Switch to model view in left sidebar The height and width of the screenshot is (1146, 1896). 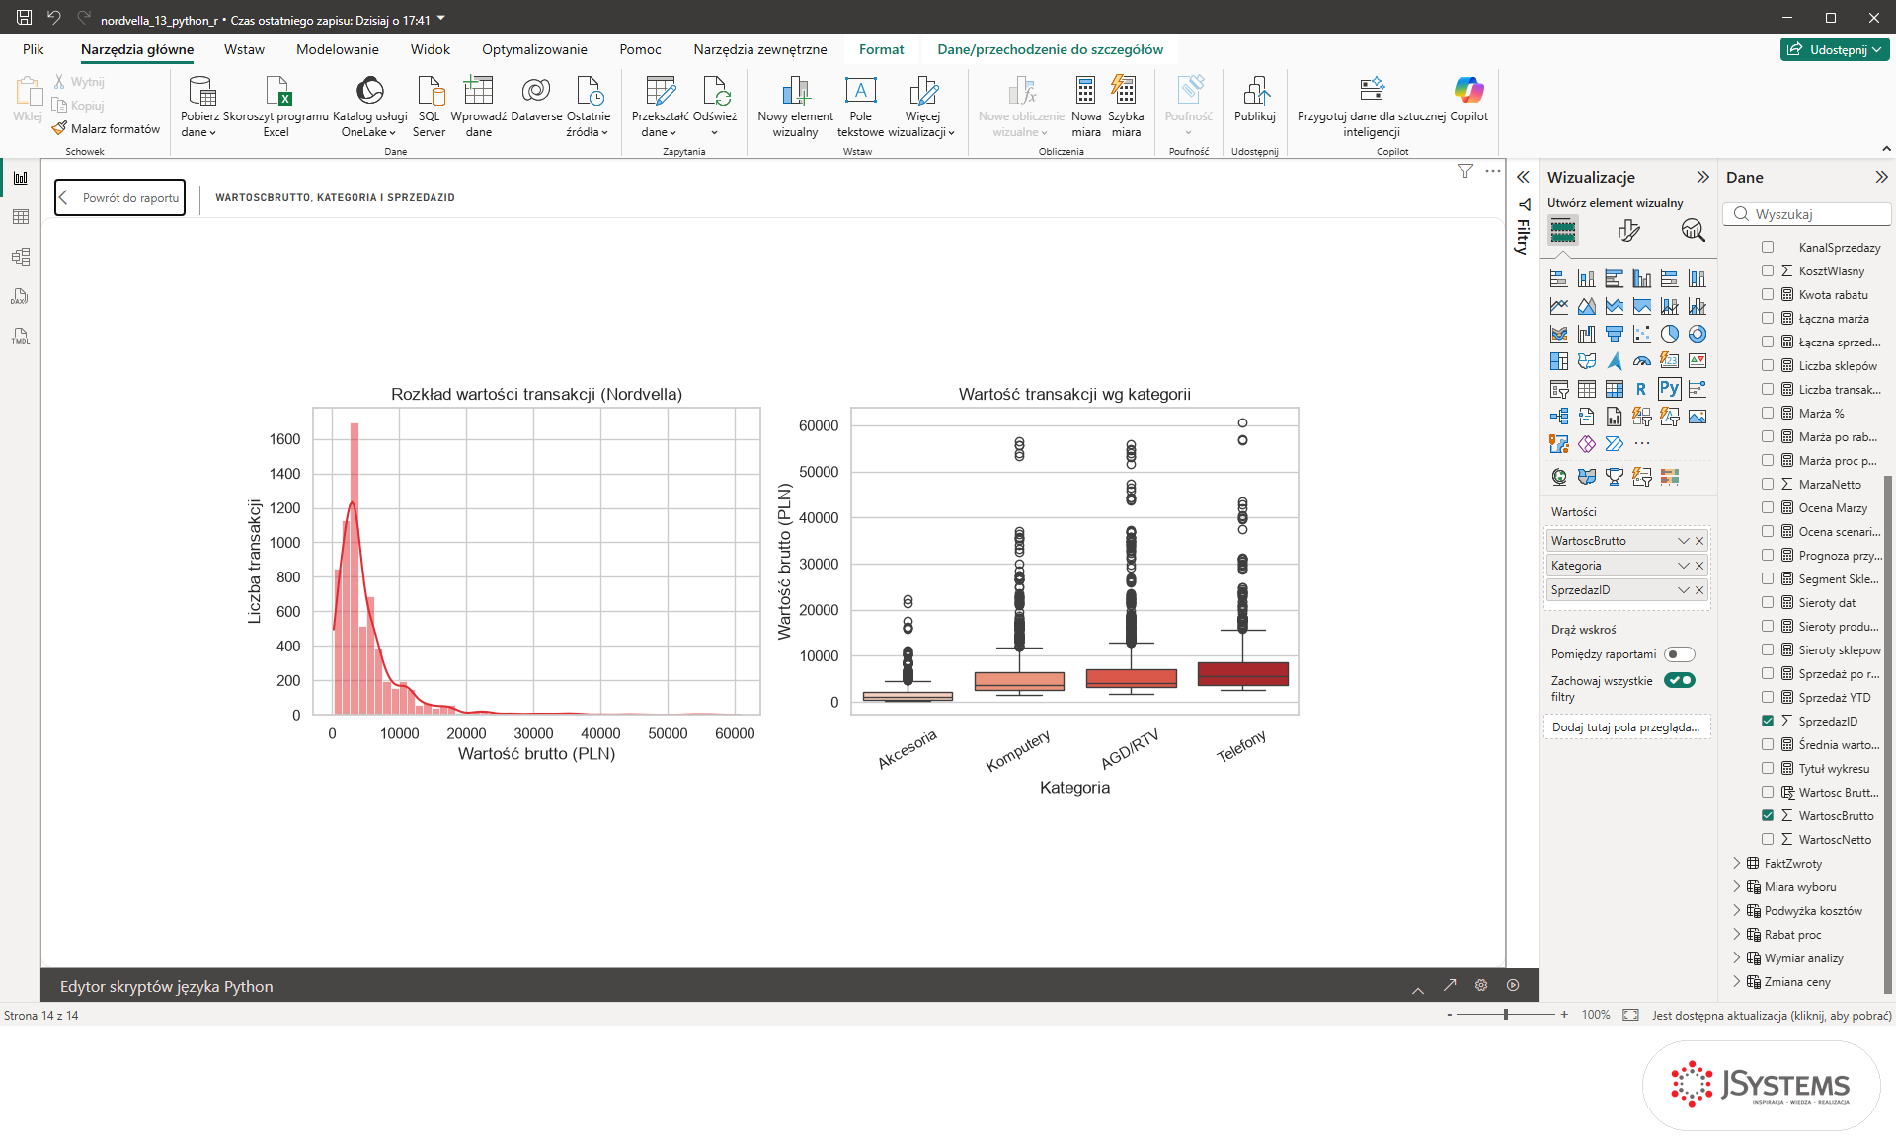pos(21,257)
